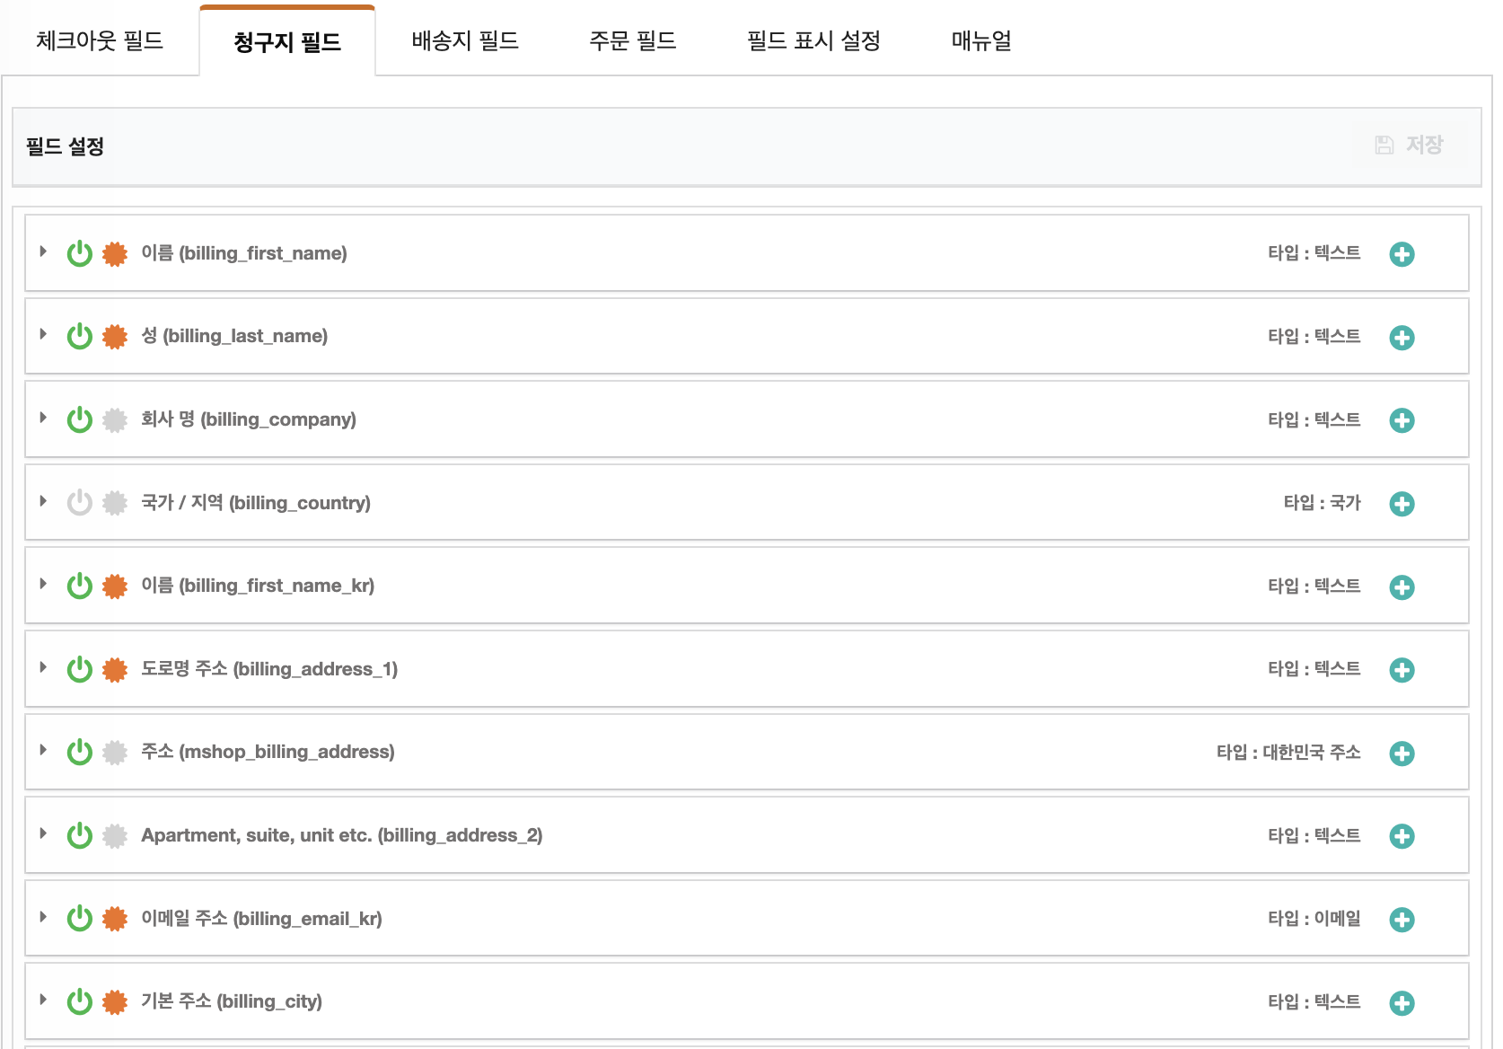Toggle required star for billing_address_1
The width and height of the screenshot is (1503, 1049).
click(x=115, y=670)
